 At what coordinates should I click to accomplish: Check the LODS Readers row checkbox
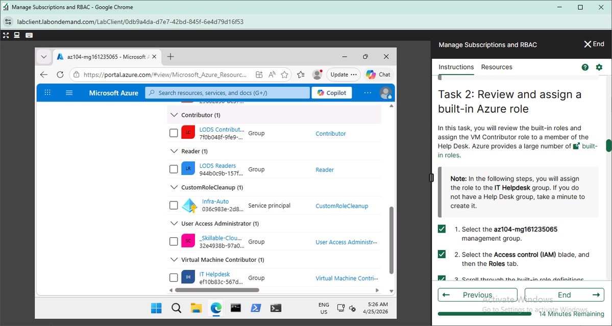(x=174, y=169)
